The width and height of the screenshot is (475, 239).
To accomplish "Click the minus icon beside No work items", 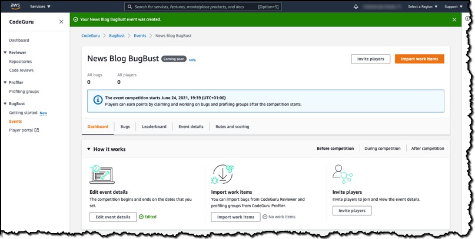I will click(265, 217).
